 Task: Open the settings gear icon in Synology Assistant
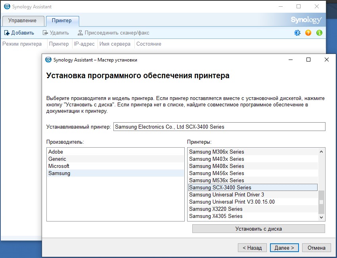tap(297, 33)
